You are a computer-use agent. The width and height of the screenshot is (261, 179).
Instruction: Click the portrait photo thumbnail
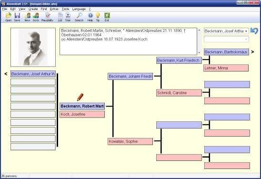33,47
